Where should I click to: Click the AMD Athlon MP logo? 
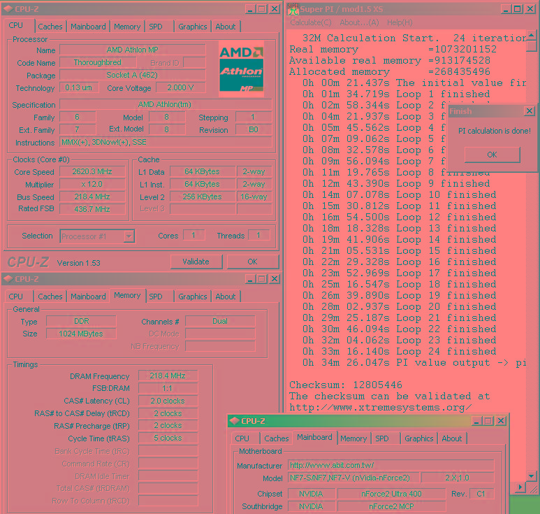coord(242,69)
